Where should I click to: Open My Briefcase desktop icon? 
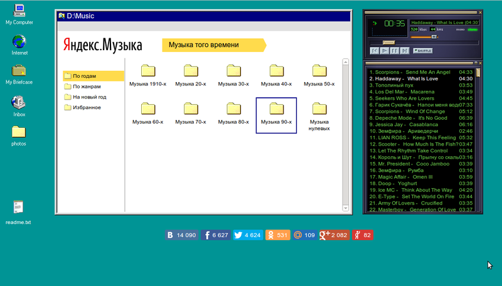point(19,75)
